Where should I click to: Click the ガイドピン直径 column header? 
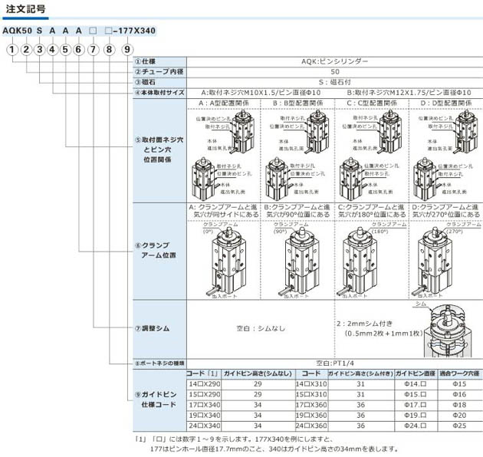416,373
